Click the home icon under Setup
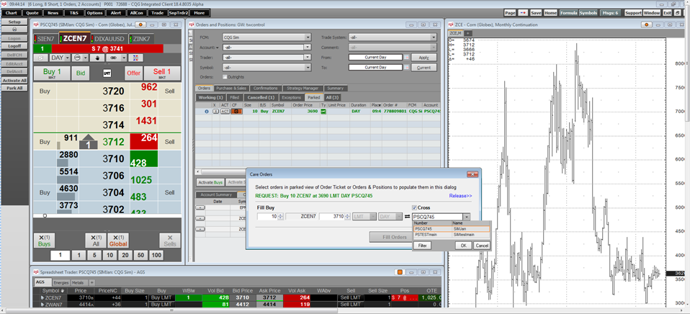The height and width of the screenshot is (314, 690). tap(14, 30)
